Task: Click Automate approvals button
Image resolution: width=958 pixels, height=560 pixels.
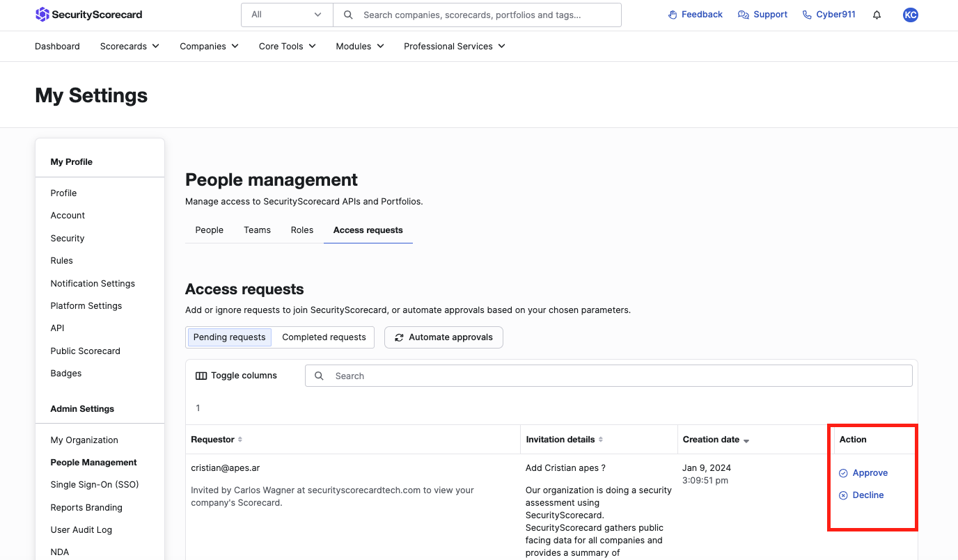Action: 443,337
